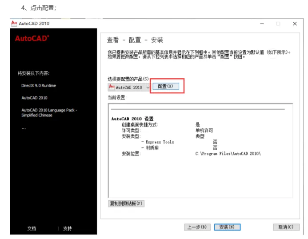Click the 安装位置 location label
The image size is (308, 239).
point(131,154)
